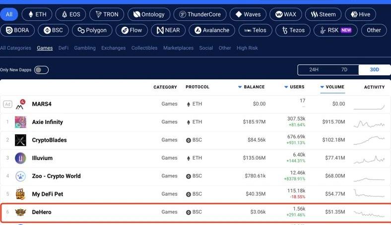Screen dimensions: 391x225
Task: Click the $915.70M volume value
Action: pyautogui.click(x=333, y=122)
